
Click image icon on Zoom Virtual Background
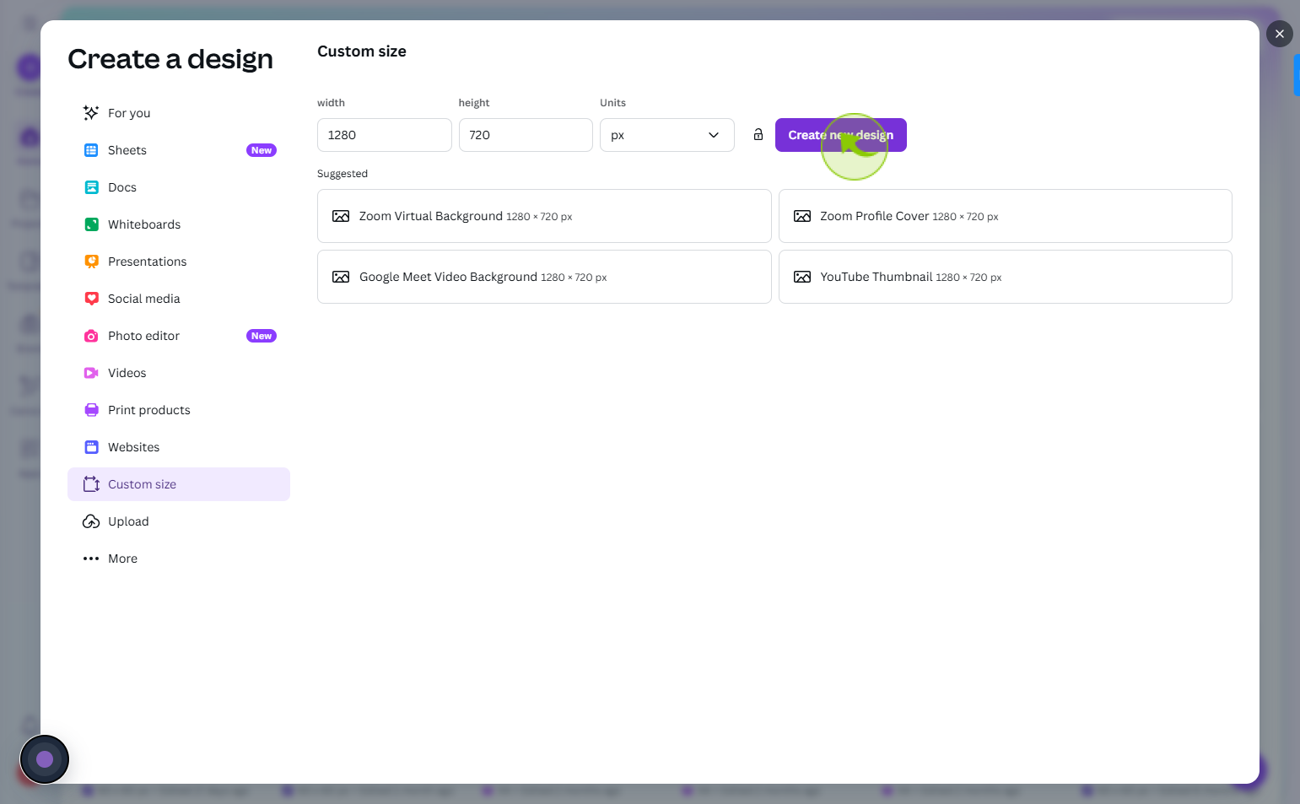pos(341,216)
